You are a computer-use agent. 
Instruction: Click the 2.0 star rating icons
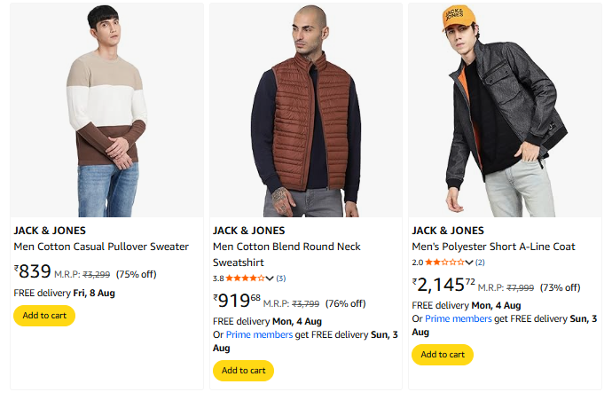(x=443, y=263)
